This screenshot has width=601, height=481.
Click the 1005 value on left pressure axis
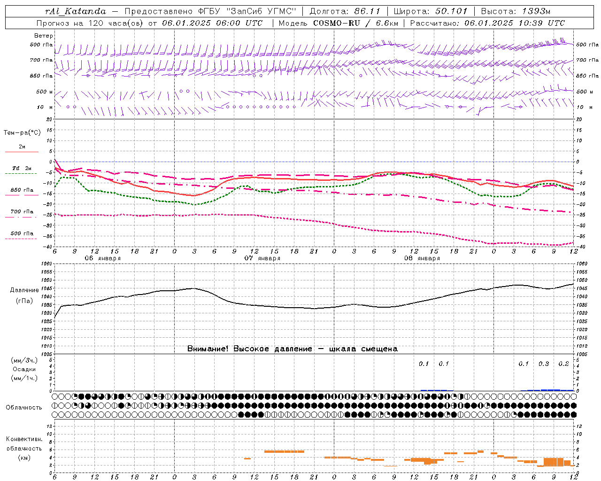[x=46, y=354]
